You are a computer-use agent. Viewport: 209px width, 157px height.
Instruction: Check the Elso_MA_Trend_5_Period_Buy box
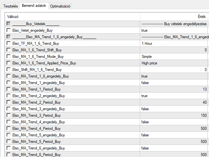tap(8, 142)
